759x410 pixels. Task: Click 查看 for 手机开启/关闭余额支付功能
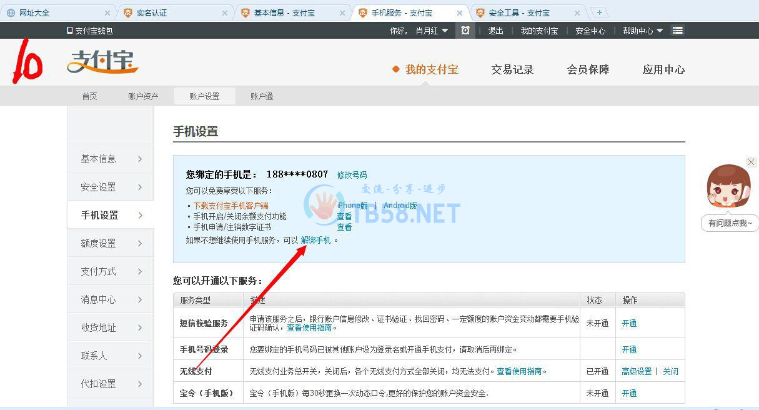click(x=344, y=216)
